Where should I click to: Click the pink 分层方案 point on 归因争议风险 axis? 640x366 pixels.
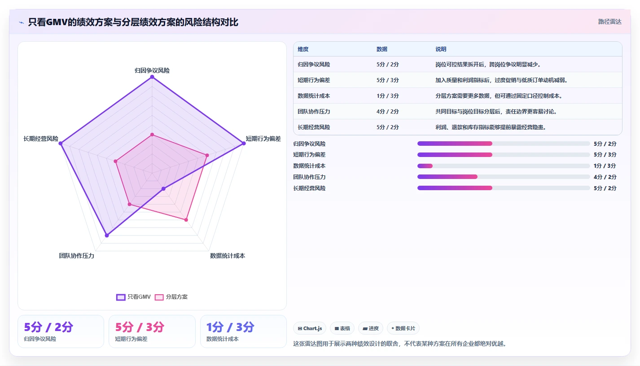pyautogui.click(x=152, y=135)
